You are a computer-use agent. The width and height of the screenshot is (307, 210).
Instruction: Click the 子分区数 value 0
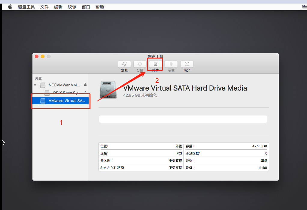pos(266,153)
